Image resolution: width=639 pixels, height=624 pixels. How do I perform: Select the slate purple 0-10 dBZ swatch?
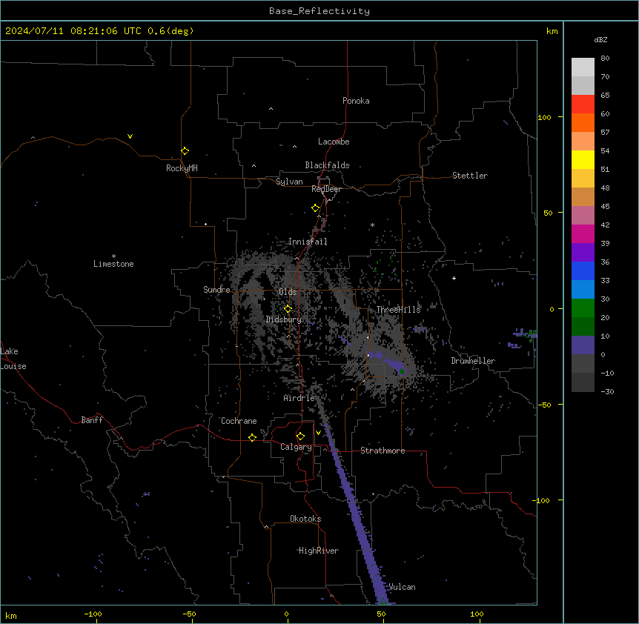pos(583,345)
